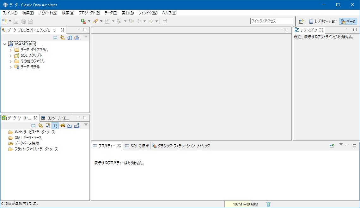Collapse All in Data Project Explorer toolbar

[55, 38]
